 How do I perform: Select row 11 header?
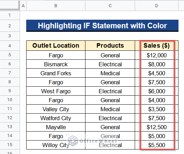point(10,109)
